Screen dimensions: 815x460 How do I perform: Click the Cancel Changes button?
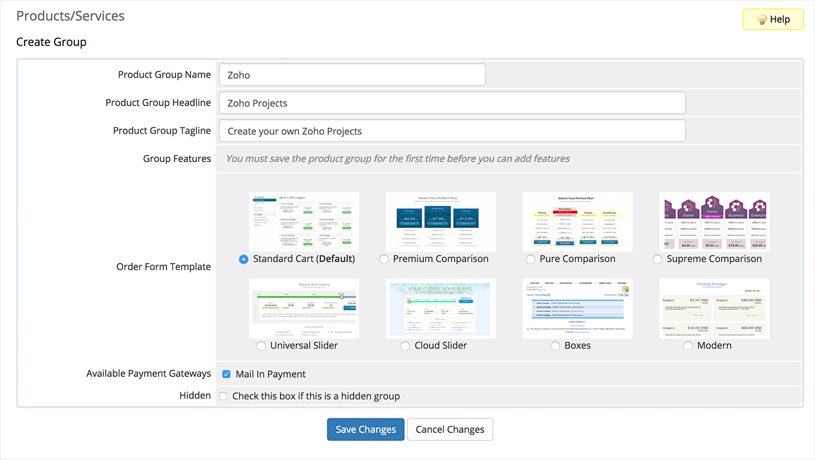[x=450, y=429]
